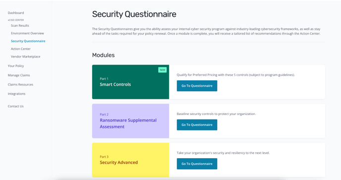Image resolution: width=341 pixels, height=180 pixels.
Task: Select Scan Results in vCISO Center
Action: [x=20, y=25]
